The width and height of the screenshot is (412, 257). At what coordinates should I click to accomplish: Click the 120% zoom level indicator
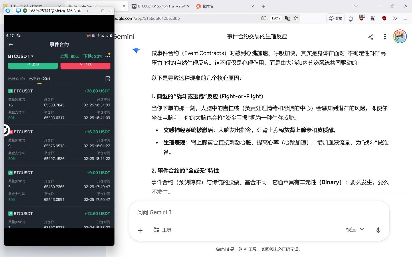click(x=276, y=18)
